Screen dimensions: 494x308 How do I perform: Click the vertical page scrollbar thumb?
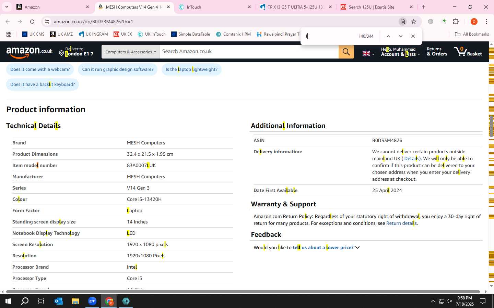tap(491, 126)
